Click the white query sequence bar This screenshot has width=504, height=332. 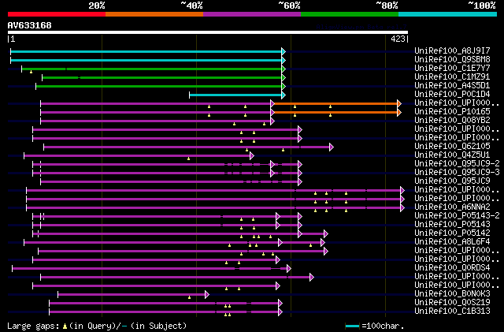click(x=208, y=32)
